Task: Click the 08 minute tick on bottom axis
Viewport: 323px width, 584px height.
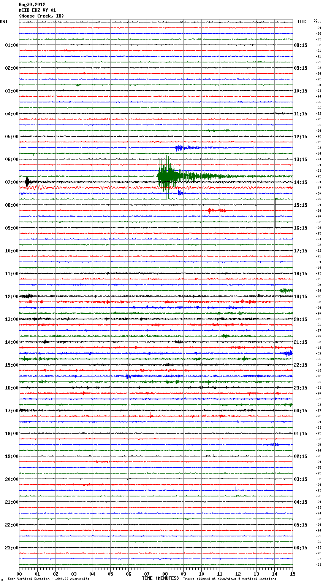Action: (165, 574)
